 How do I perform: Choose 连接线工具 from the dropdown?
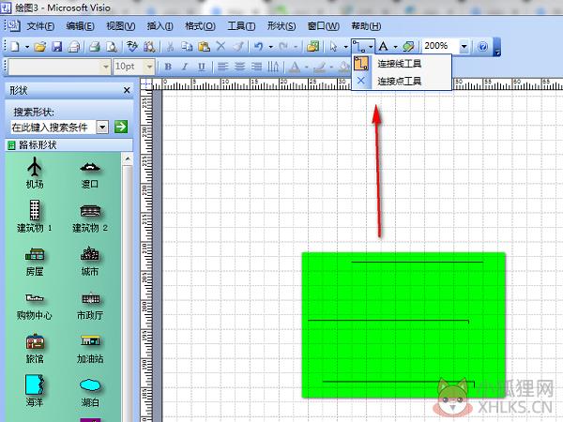click(402, 64)
